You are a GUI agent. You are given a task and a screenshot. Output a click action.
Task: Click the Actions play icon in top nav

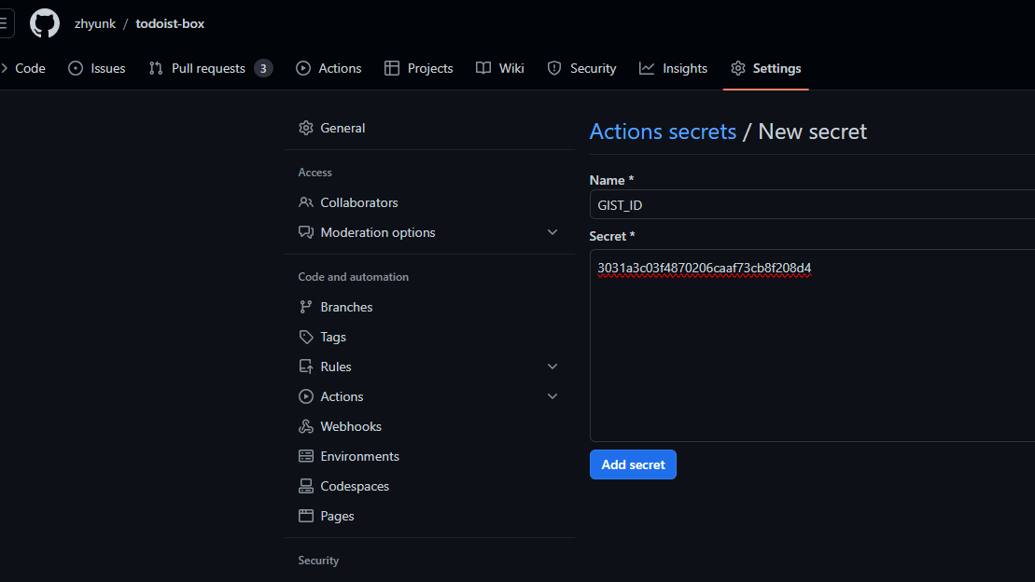303,69
